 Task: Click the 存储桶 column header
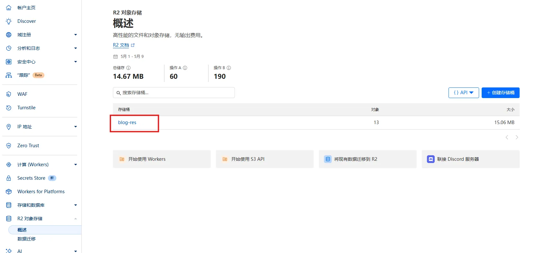click(x=124, y=110)
